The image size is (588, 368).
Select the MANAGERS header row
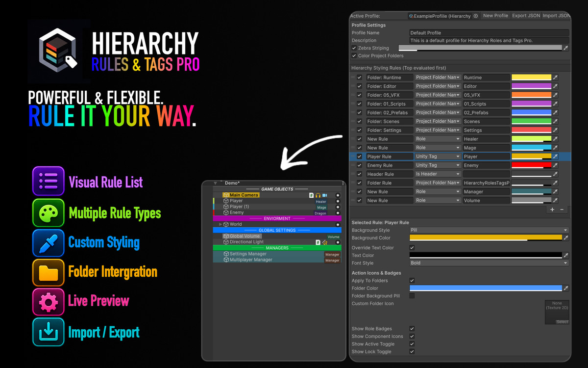(277, 248)
